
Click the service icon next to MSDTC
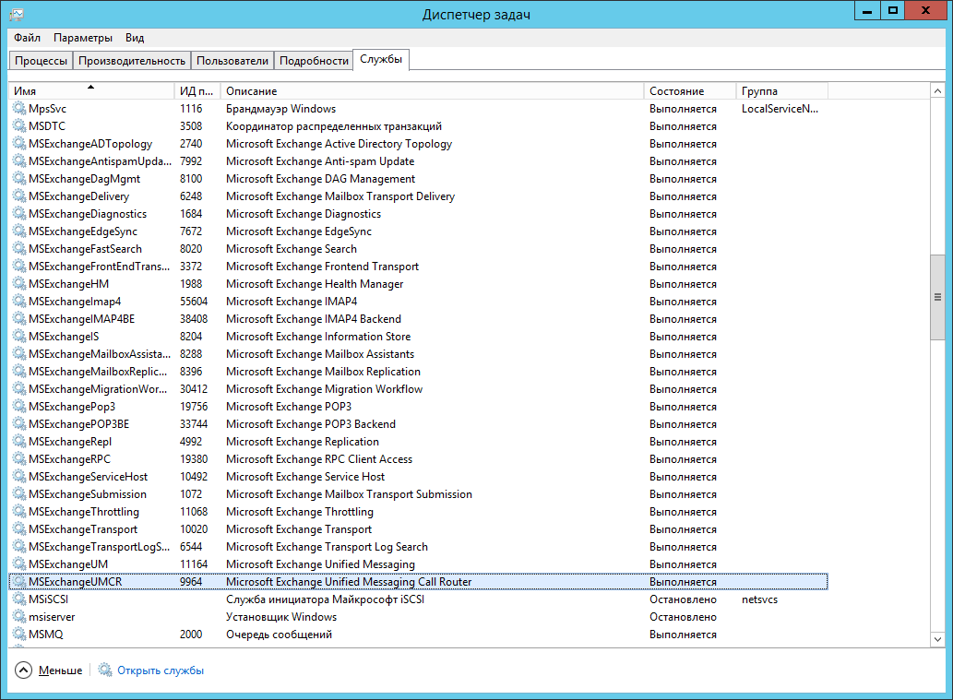click(x=19, y=126)
